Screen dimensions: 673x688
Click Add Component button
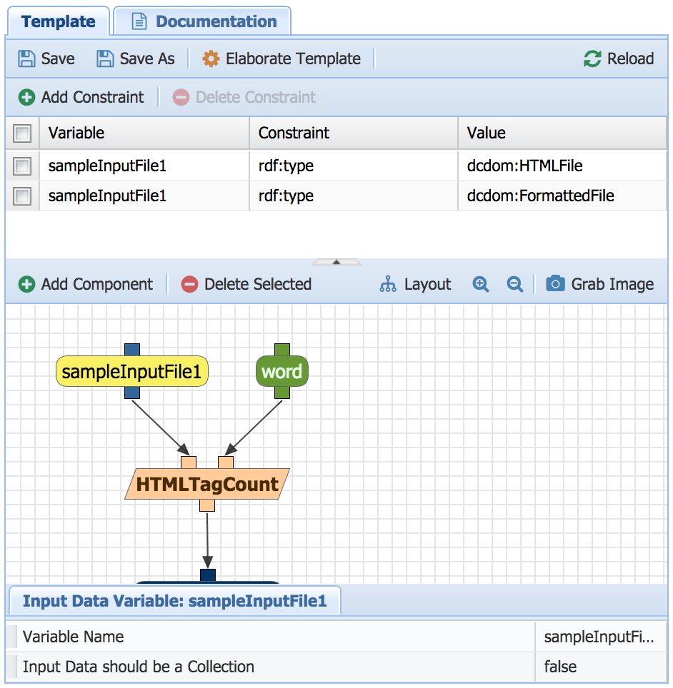point(86,284)
